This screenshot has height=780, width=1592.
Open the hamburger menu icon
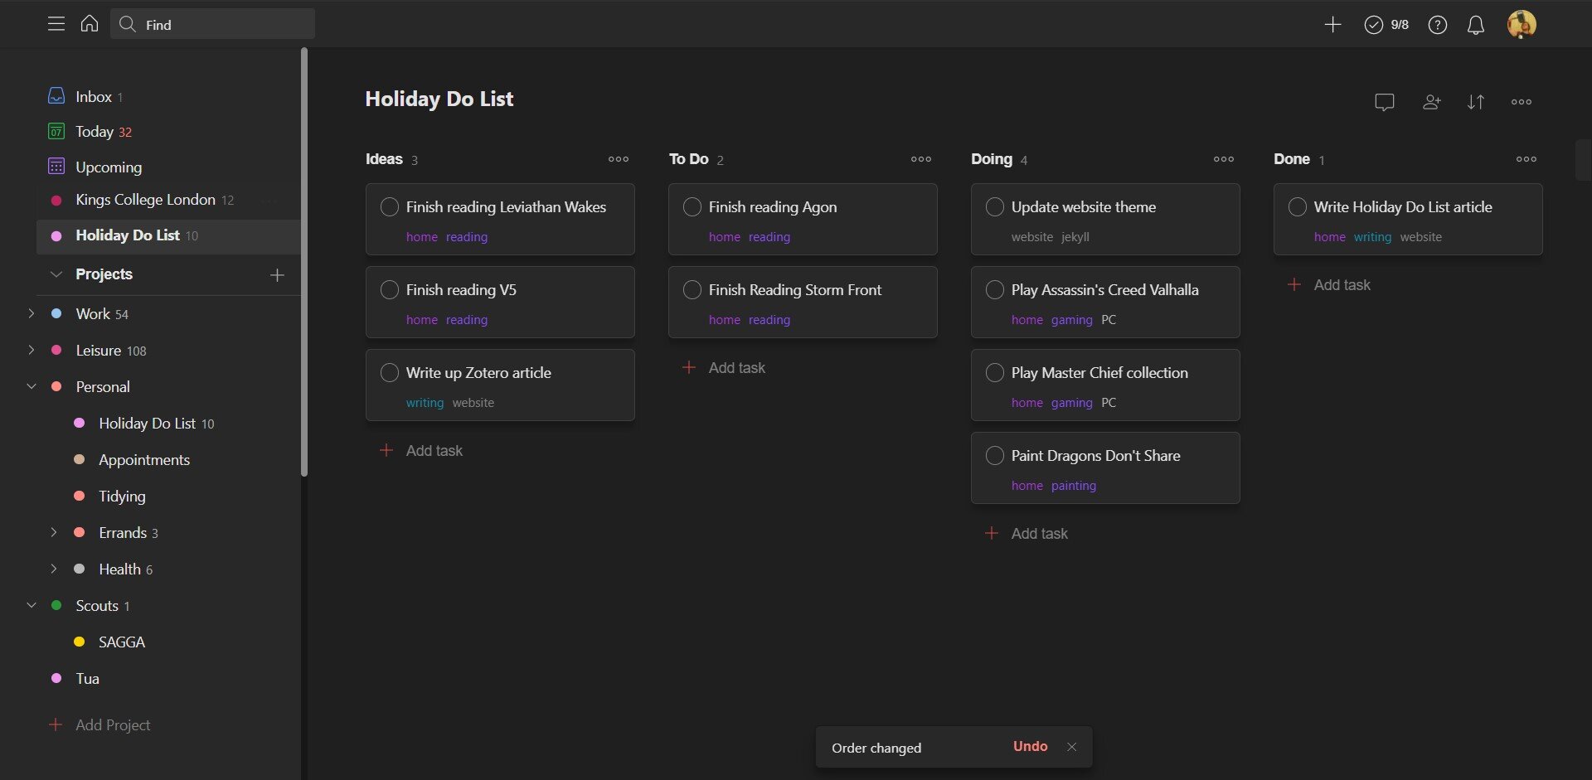coord(56,24)
